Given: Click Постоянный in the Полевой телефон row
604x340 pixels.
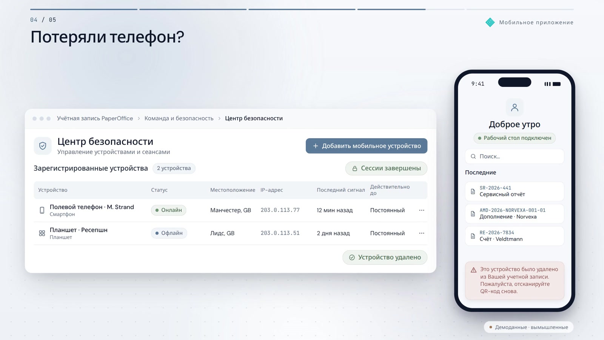Looking at the screenshot, I should [x=387, y=210].
